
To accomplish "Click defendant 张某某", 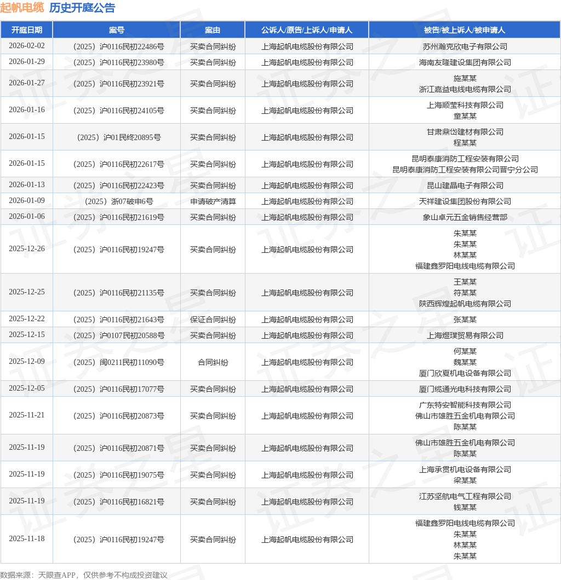I will coord(465,319).
